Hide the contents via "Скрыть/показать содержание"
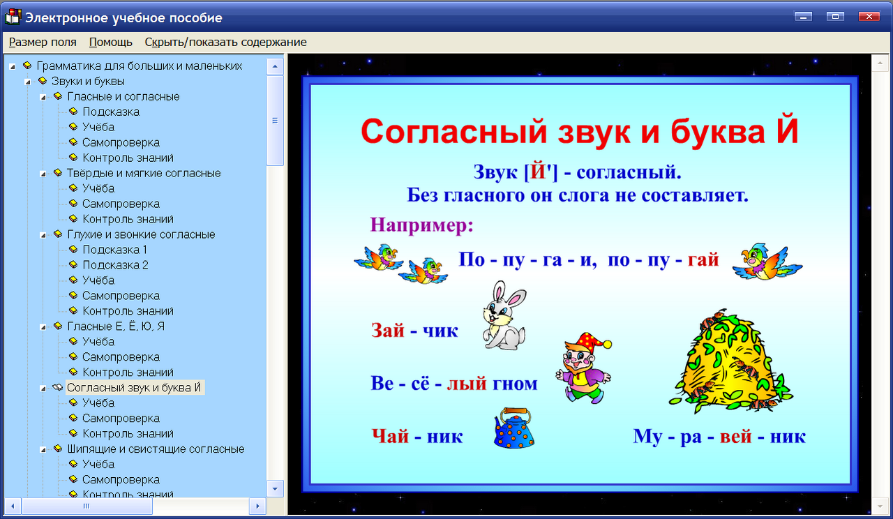This screenshot has height=519, width=893. (x=225, y=42)
